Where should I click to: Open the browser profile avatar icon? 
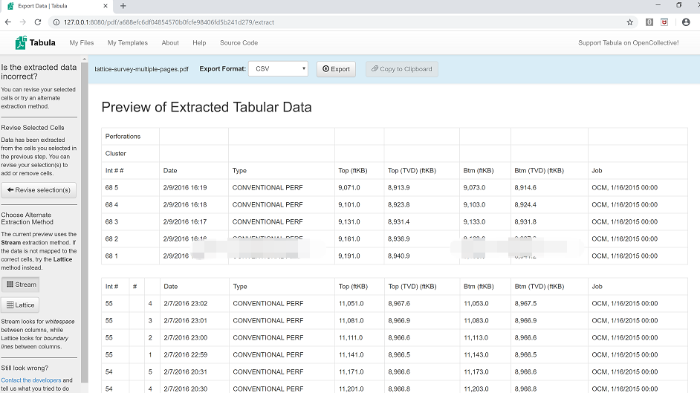(685, 22)
